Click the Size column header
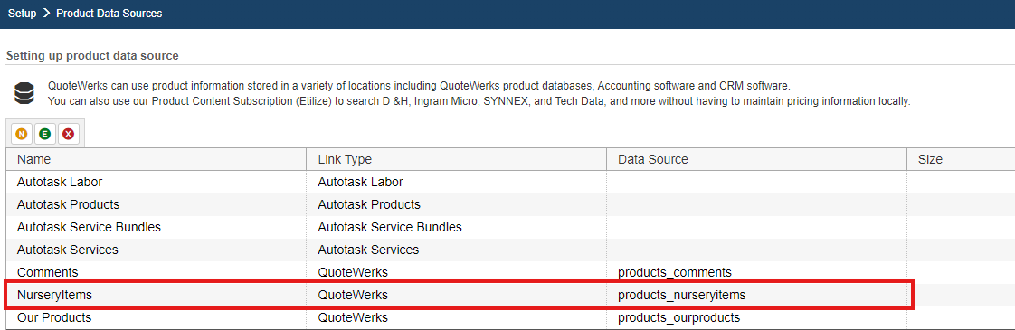 (x=962, y=159)
